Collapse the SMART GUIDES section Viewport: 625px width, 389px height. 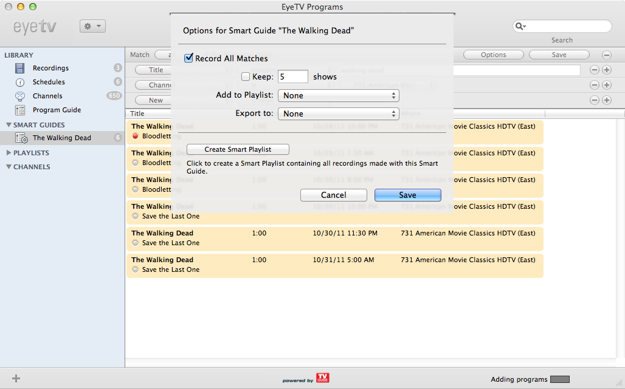click(9, 125)
